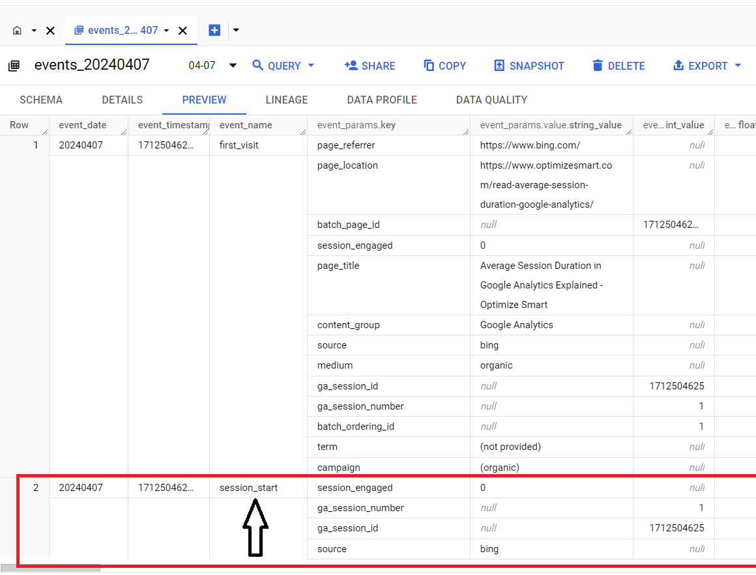Viewport: 756px width, 575px height.
Task: Open dropdown next to new tab button
Action: click(236, 30)
